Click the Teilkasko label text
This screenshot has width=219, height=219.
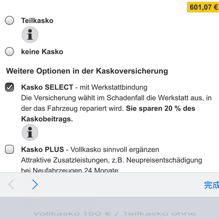tap(37, 21)
